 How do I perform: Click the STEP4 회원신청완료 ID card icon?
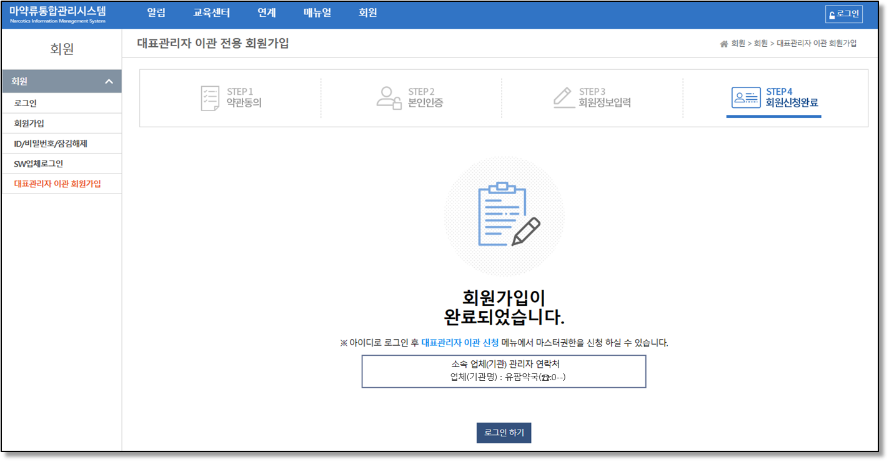tap(745, 98)
